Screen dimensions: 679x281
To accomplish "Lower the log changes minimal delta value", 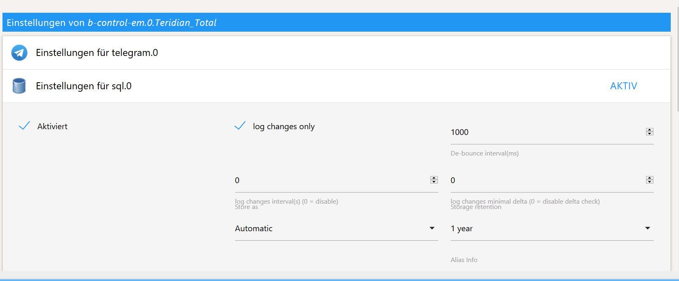I will point(650,182).
